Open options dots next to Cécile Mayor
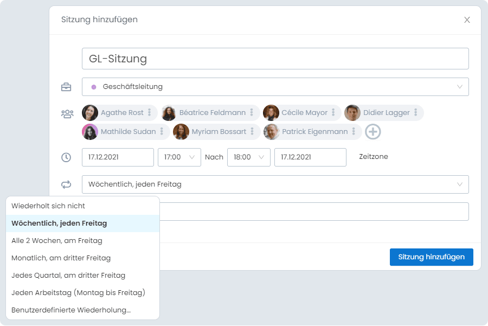This screenshot has height=326, width=488. pos(333,112)
